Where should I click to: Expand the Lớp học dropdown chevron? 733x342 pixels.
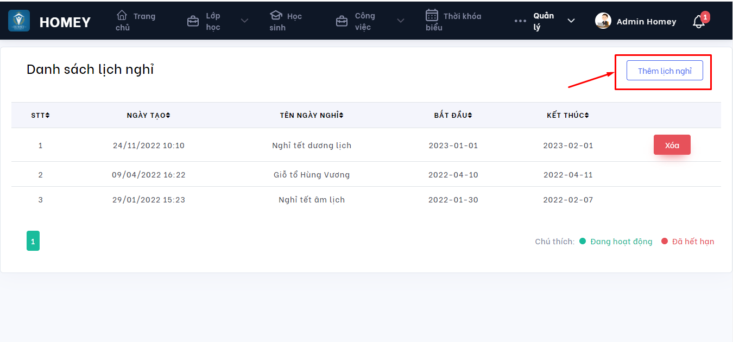coord(244,21)
